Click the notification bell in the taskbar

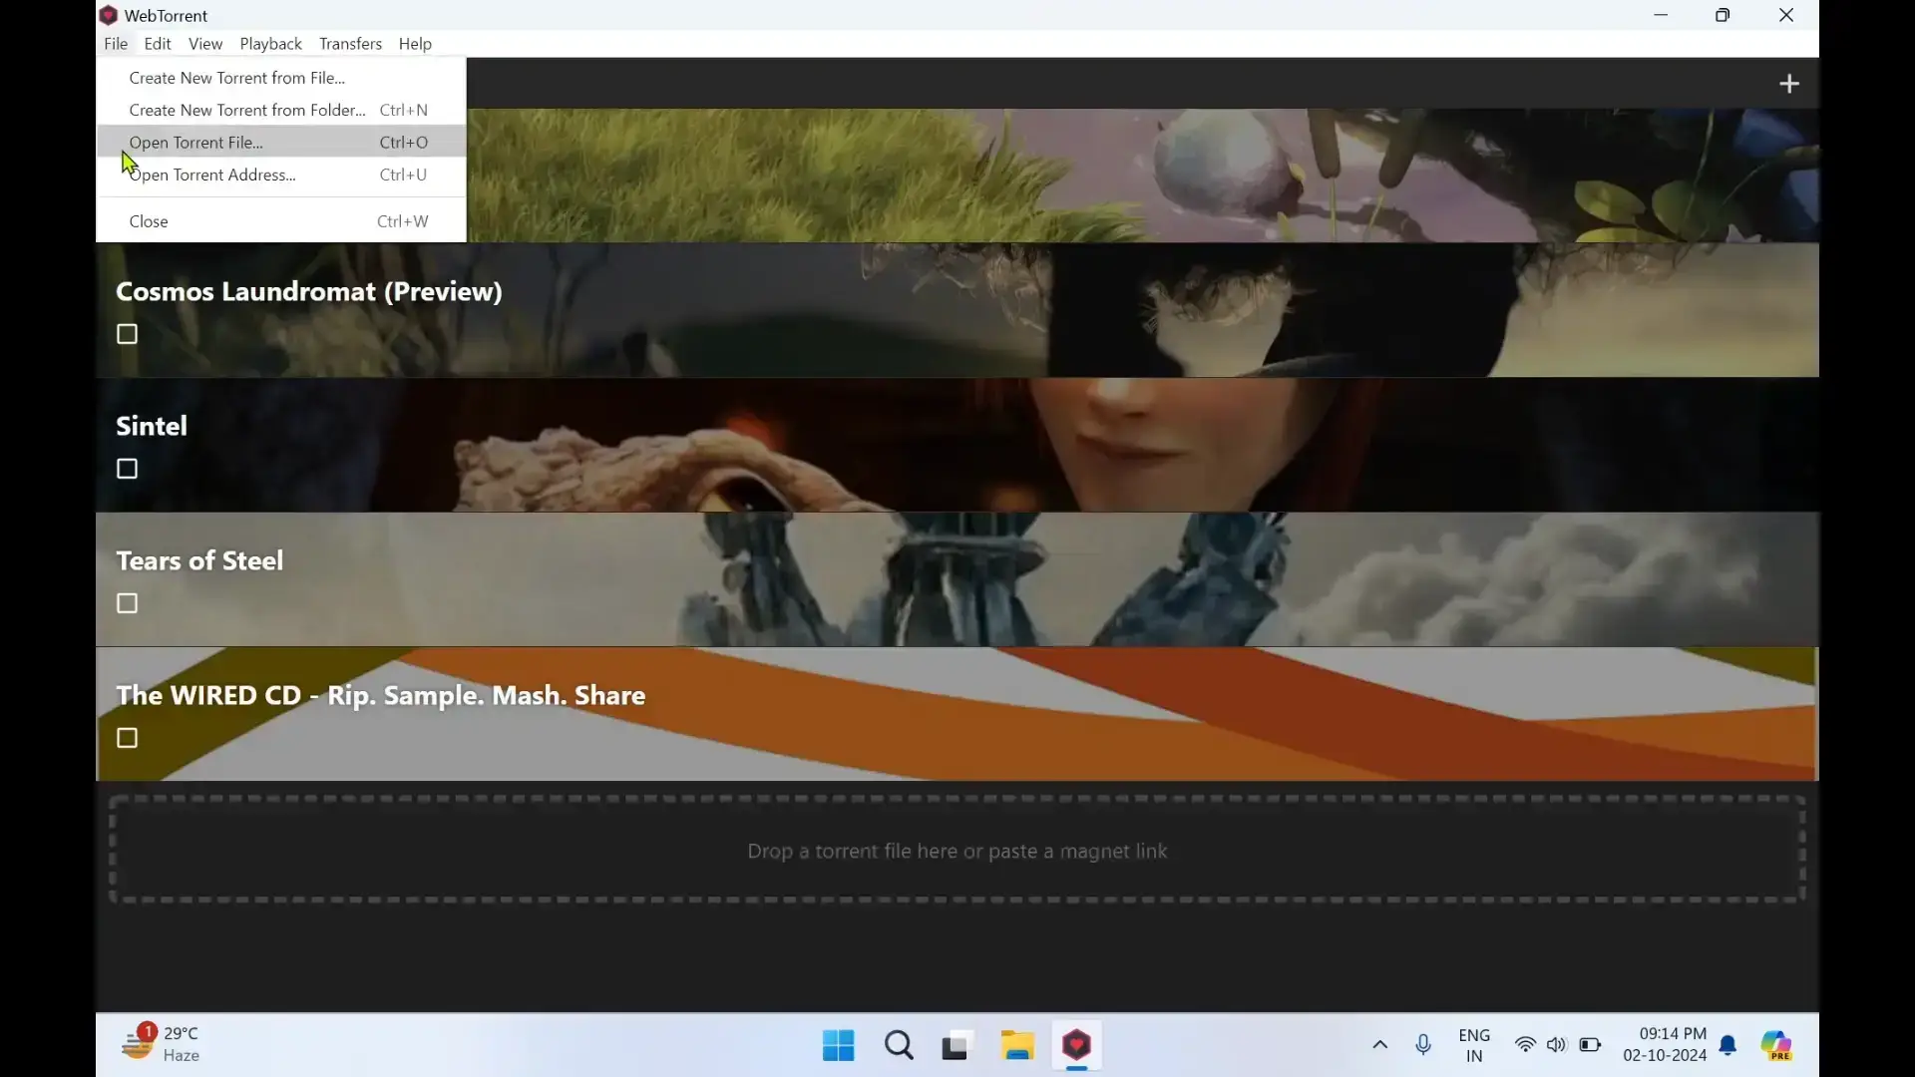[1728, 1045]
